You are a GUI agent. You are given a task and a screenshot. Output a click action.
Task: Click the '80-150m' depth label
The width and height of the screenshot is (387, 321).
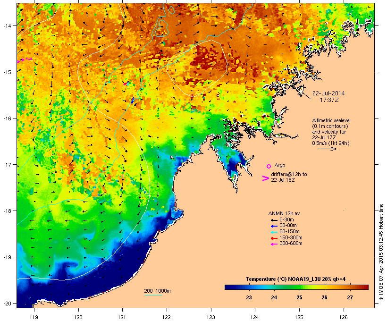(289, 232)
